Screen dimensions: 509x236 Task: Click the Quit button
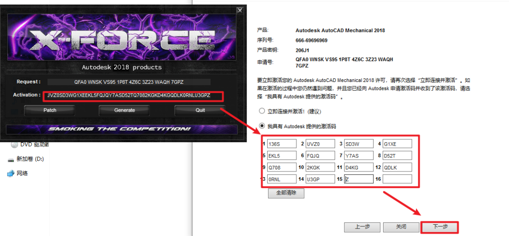[200, 110]
